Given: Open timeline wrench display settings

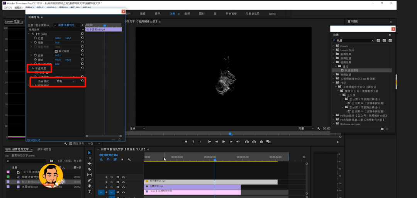Looking at the screenshot, I should (129, 159).
